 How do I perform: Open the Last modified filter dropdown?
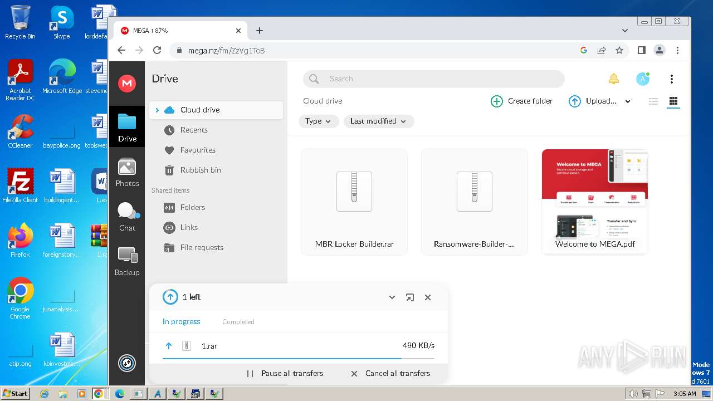tap(379, 121)
